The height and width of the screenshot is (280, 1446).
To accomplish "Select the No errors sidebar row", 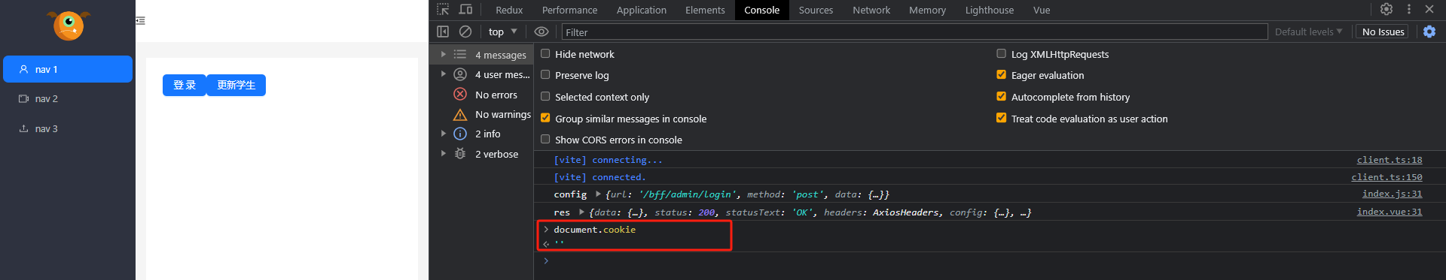I will point(481,95).
